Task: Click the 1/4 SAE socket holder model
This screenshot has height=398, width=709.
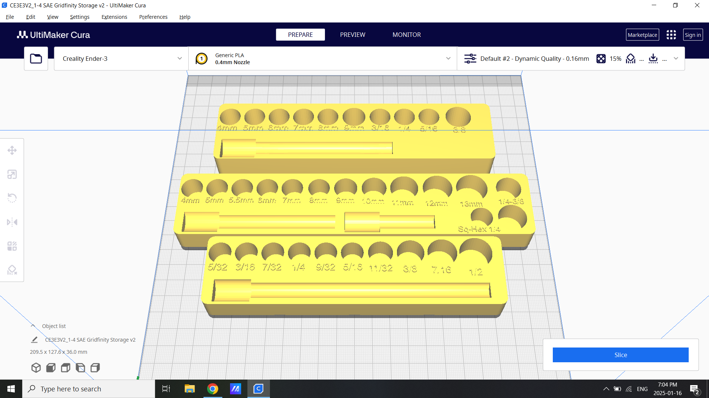Action: point(354,276)
